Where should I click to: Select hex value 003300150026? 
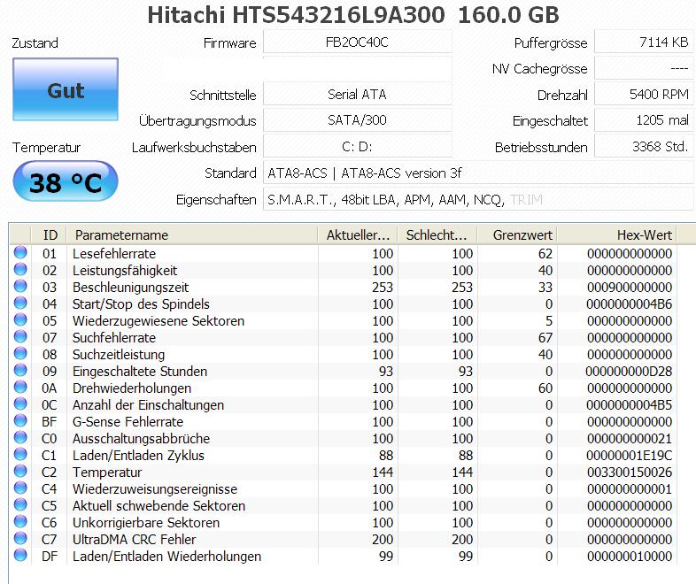(x=629, y=473)
